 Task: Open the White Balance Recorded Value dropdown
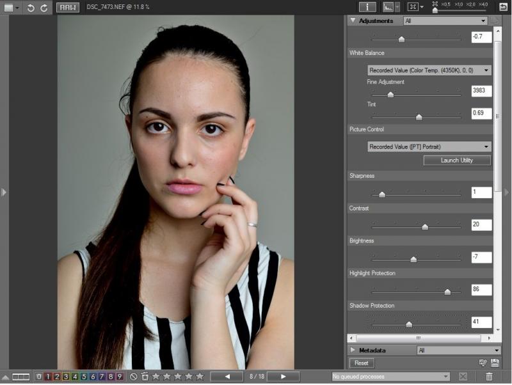click(429, 70)
